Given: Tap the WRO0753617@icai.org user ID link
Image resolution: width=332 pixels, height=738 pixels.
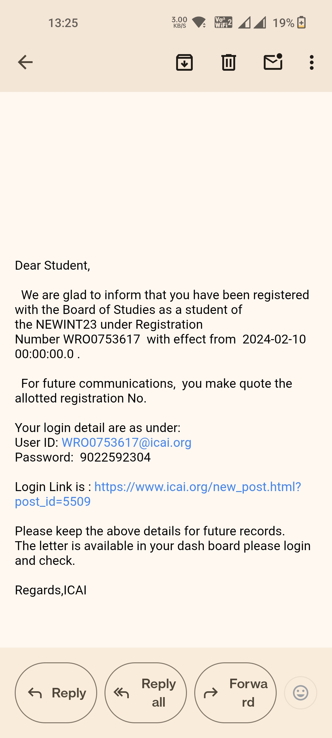Looking at the screenshot, I should point(126,442).
